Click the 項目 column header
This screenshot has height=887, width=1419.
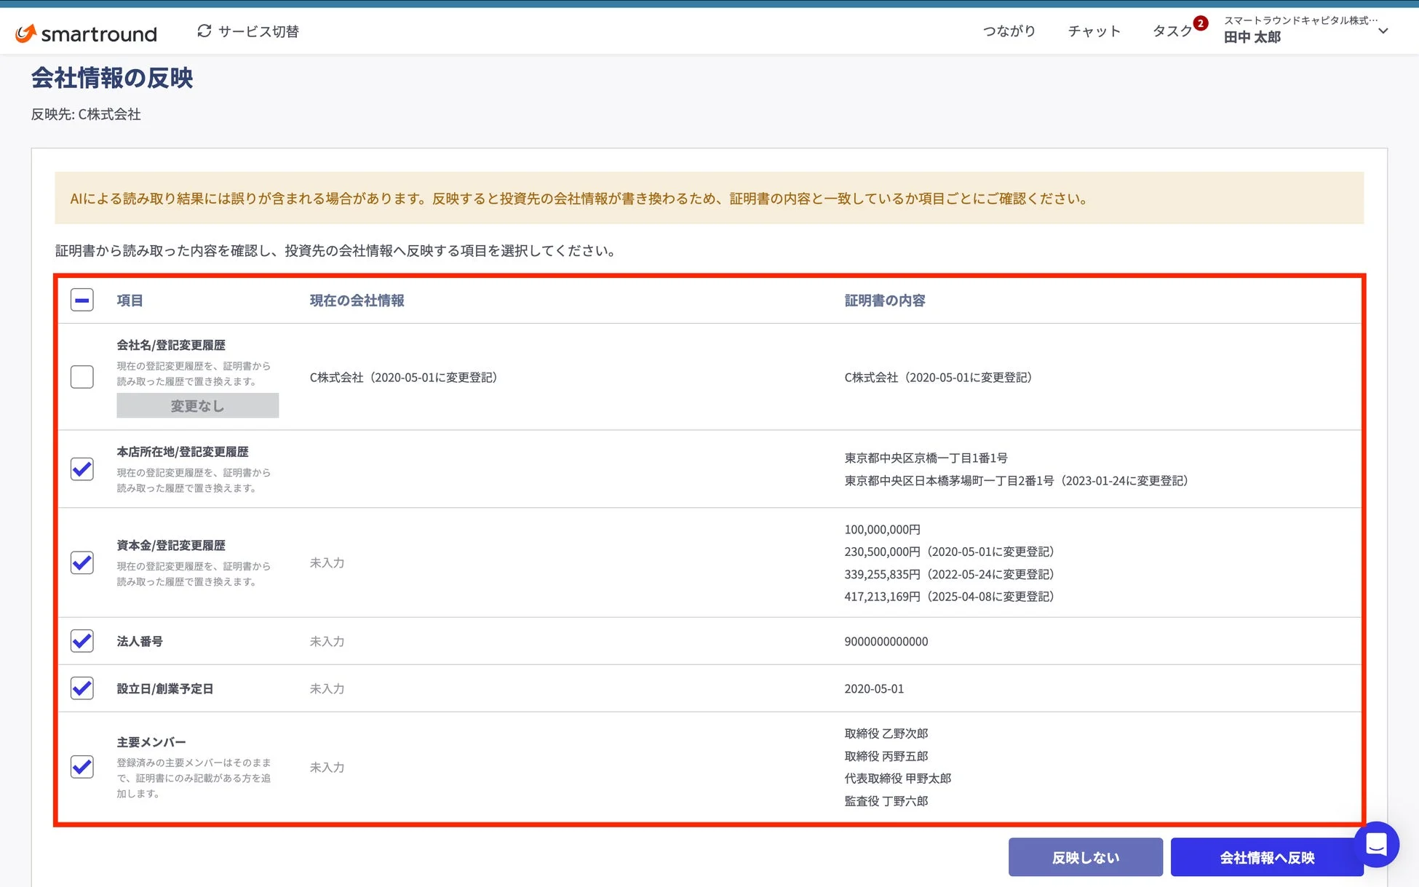[130, 301]
